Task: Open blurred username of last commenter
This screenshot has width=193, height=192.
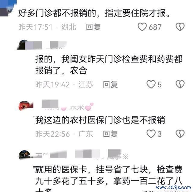Action: [82, 155]
